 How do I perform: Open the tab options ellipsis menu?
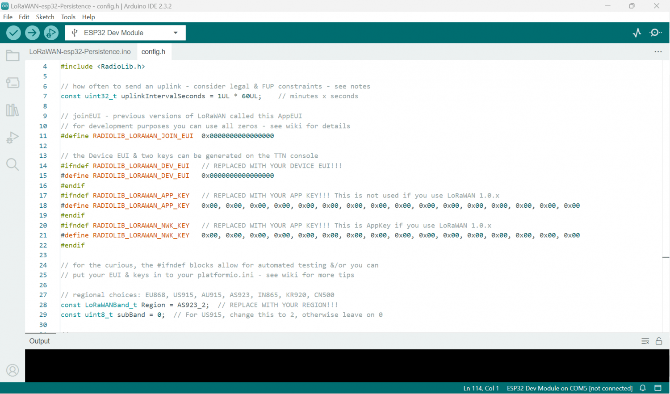coord(658,51)
